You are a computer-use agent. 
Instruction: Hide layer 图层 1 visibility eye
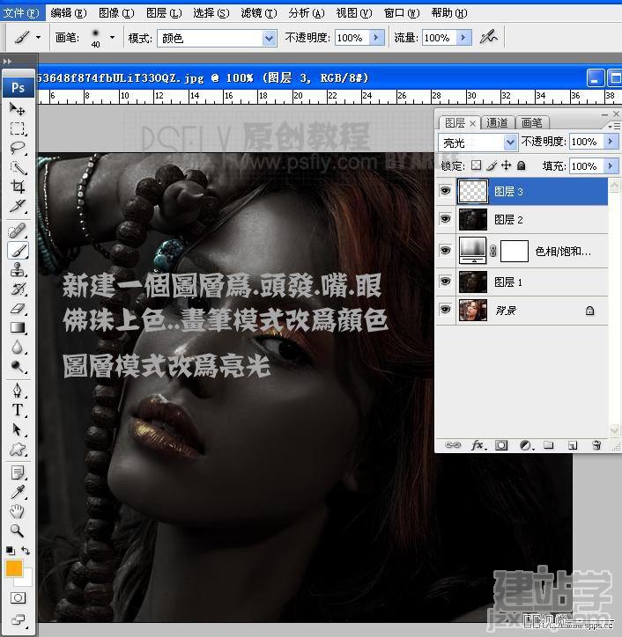point(446,282)
